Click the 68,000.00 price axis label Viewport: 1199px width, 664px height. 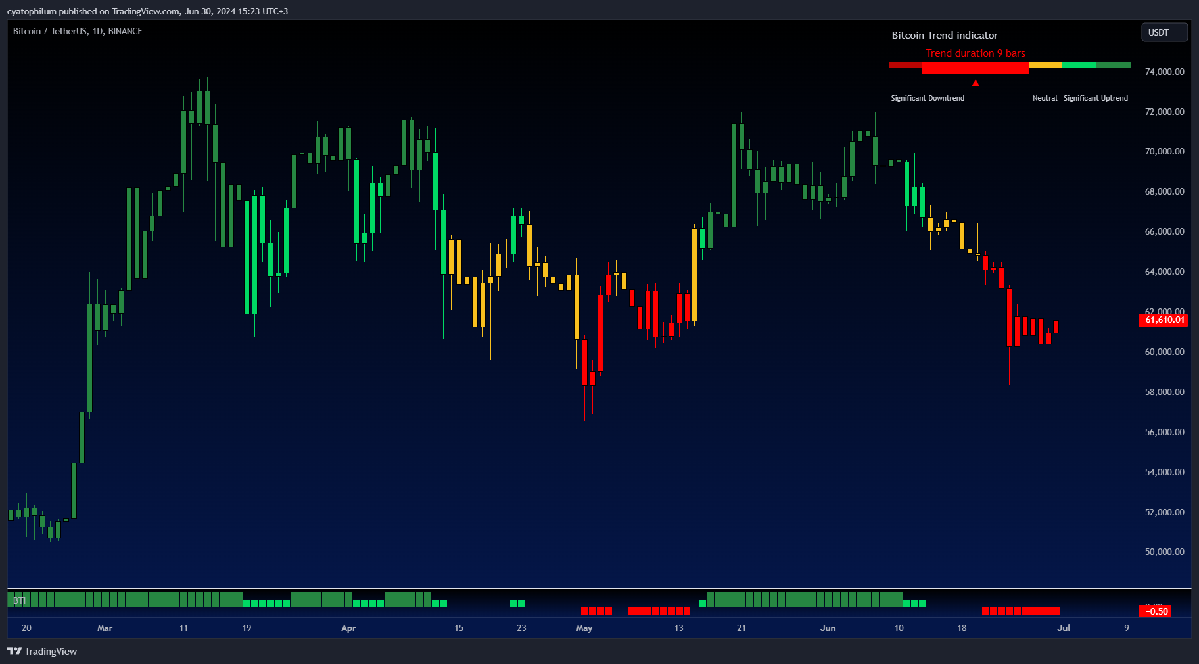1164,191
